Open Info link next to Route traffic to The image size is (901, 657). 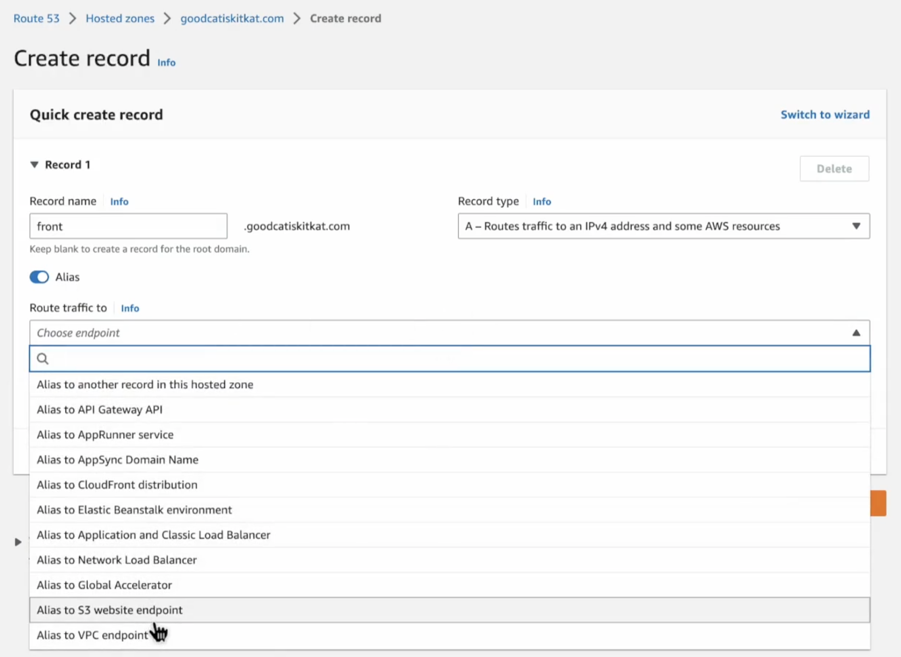click(130, 308)
